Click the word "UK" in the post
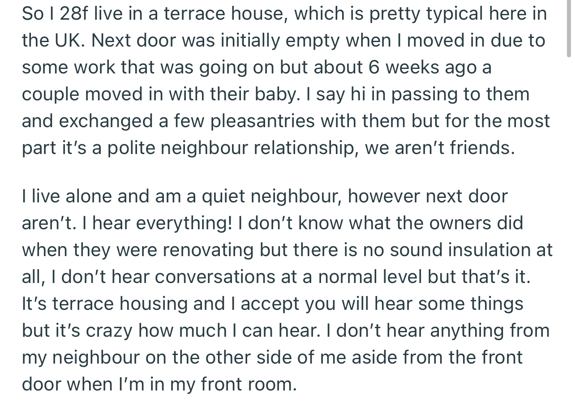The image size is (575, 403). click(69, 41)
